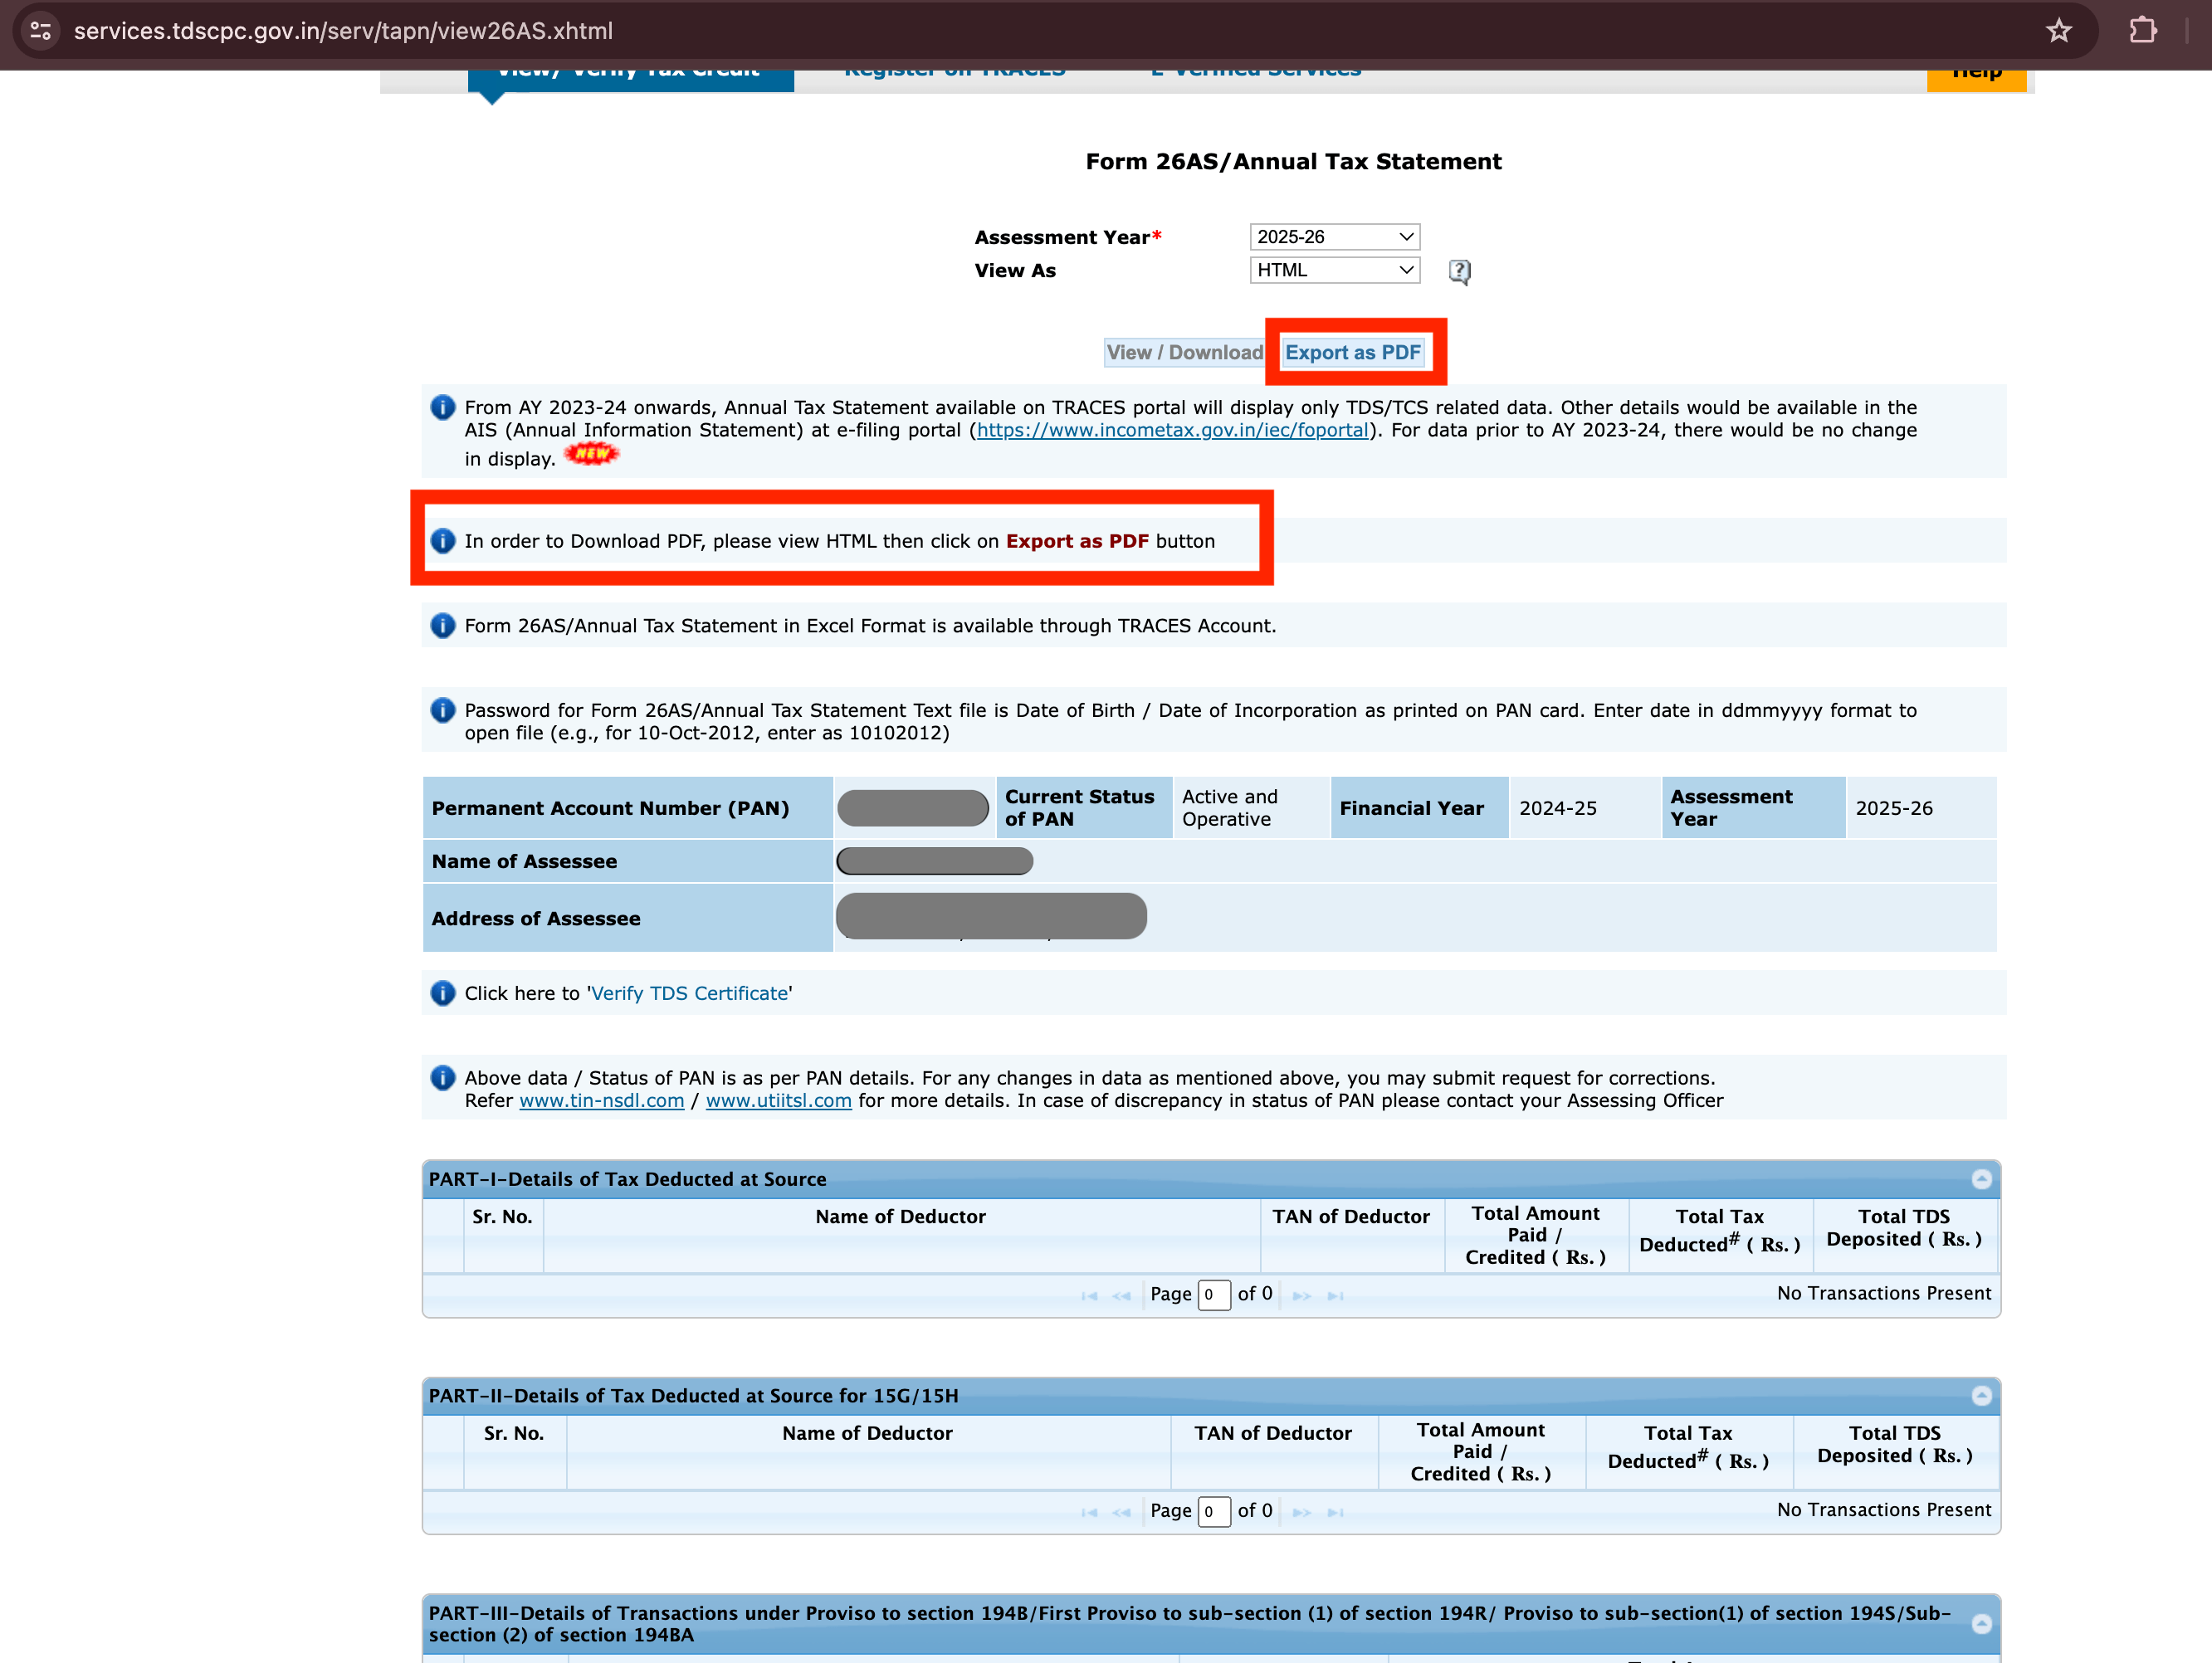Click info icon beside Password notice

click(442, 711)
